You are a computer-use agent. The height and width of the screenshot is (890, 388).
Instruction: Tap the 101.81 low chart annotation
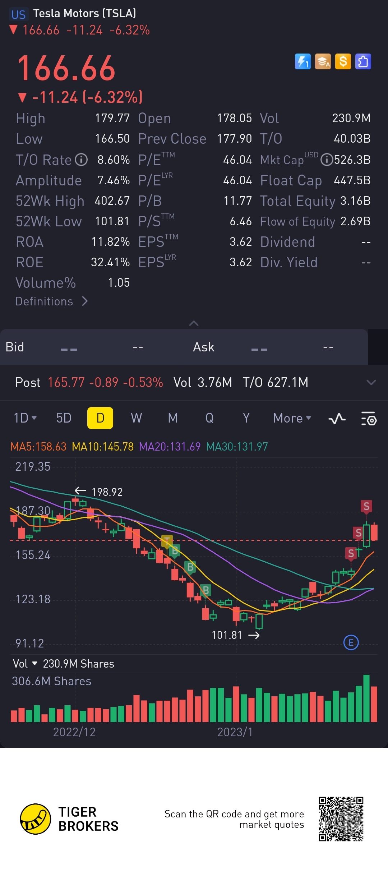click(227, 635)
